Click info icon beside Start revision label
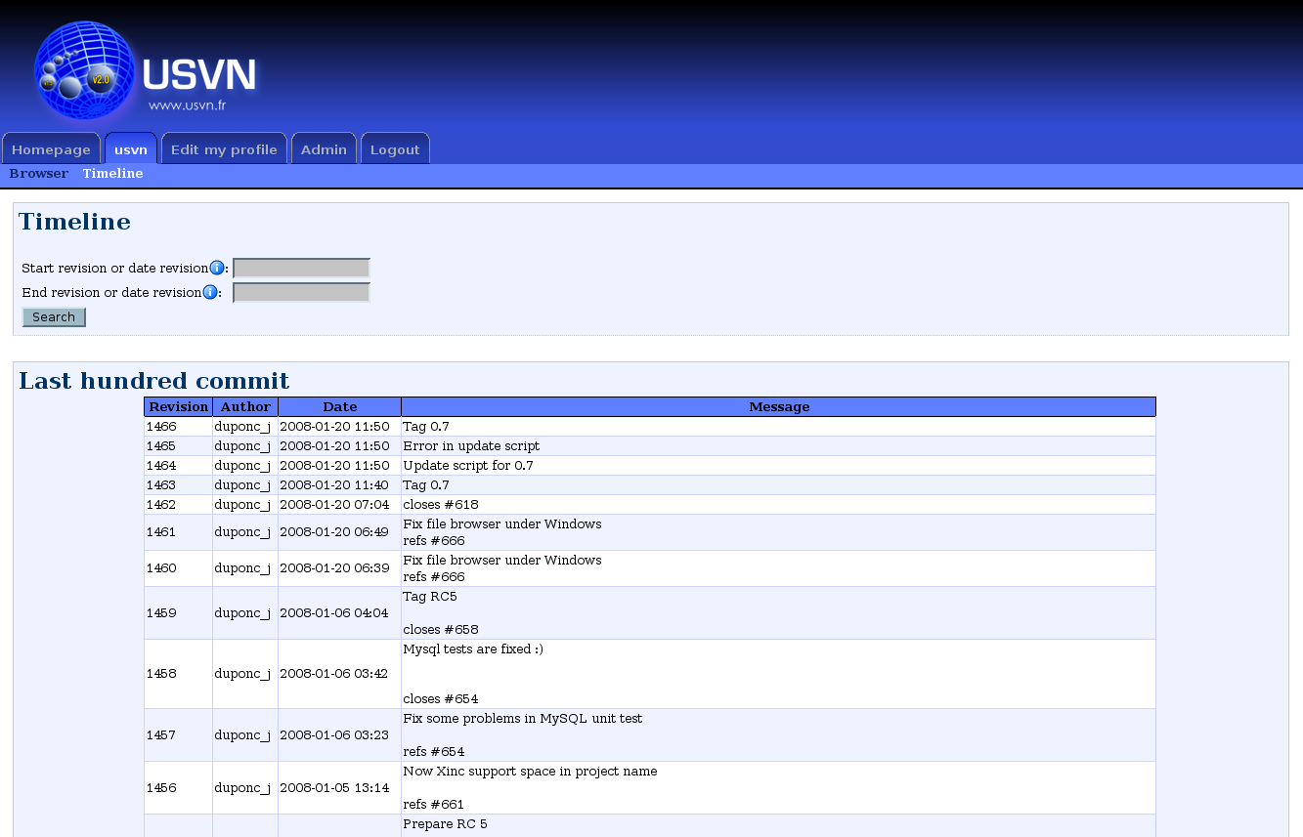 tap(217, 268)
